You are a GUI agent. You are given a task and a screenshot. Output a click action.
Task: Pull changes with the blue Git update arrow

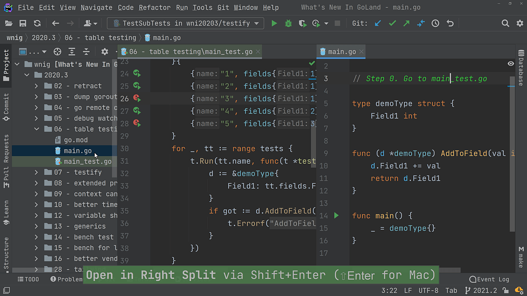coord(378,23)
